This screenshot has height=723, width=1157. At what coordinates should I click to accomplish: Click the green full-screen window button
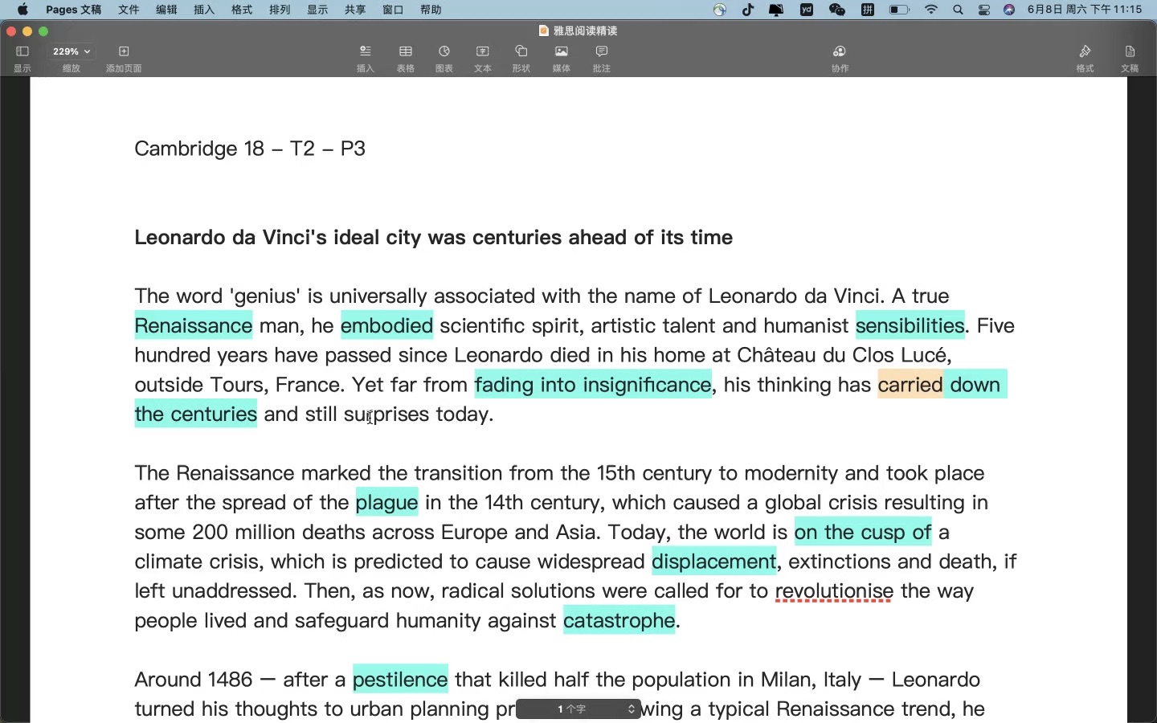click(x=43, y=31)
